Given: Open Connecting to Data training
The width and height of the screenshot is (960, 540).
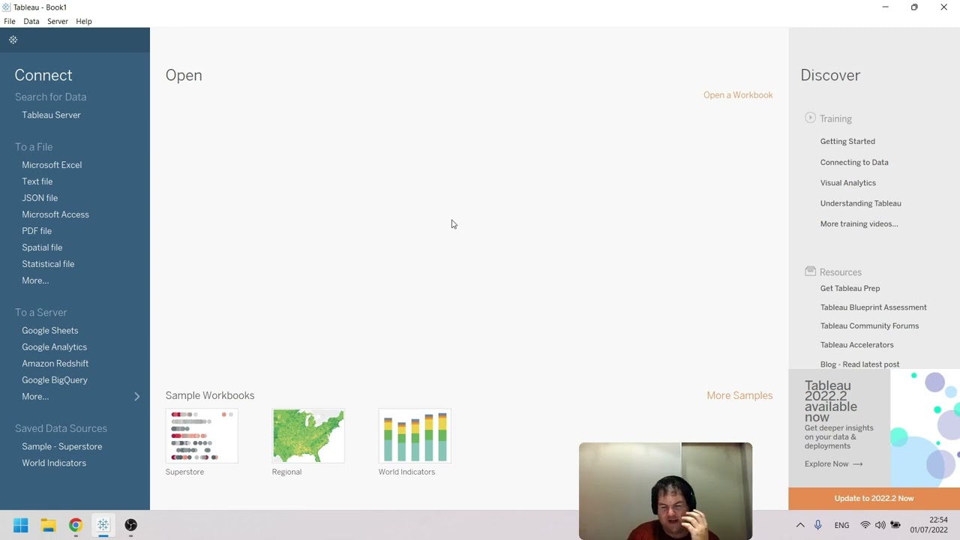Looking at the screenshot, I should [x=854, y=162].
